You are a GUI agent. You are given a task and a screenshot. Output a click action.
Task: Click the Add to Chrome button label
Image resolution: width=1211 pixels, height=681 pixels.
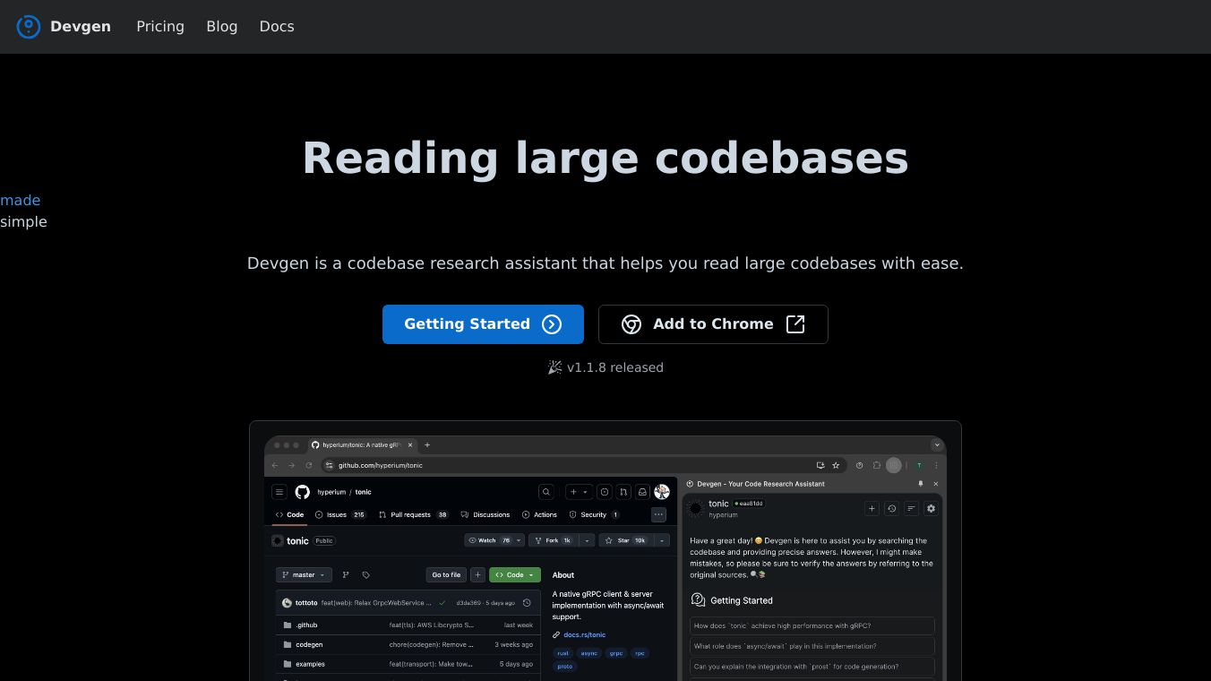click(x=713, y=324)
